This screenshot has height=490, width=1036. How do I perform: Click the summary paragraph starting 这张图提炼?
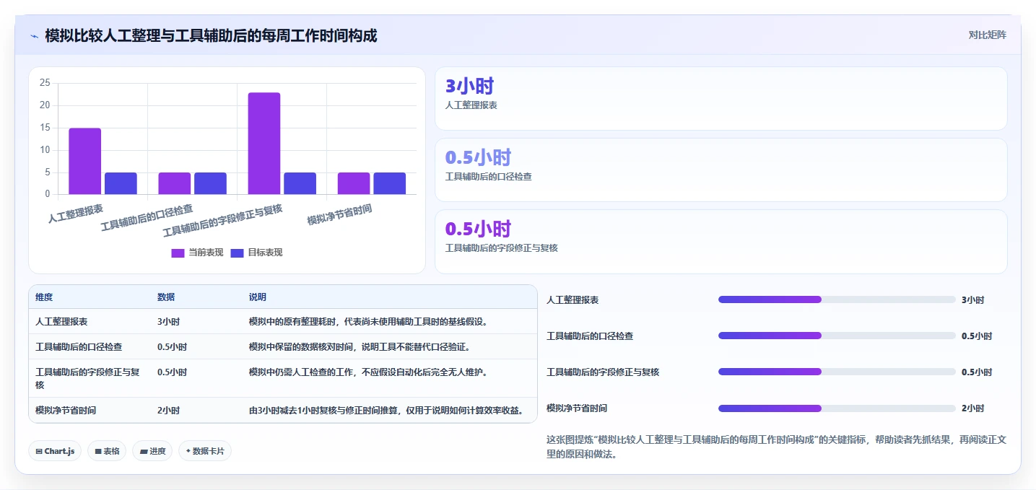pyautogui.click(x=776, y=447)
